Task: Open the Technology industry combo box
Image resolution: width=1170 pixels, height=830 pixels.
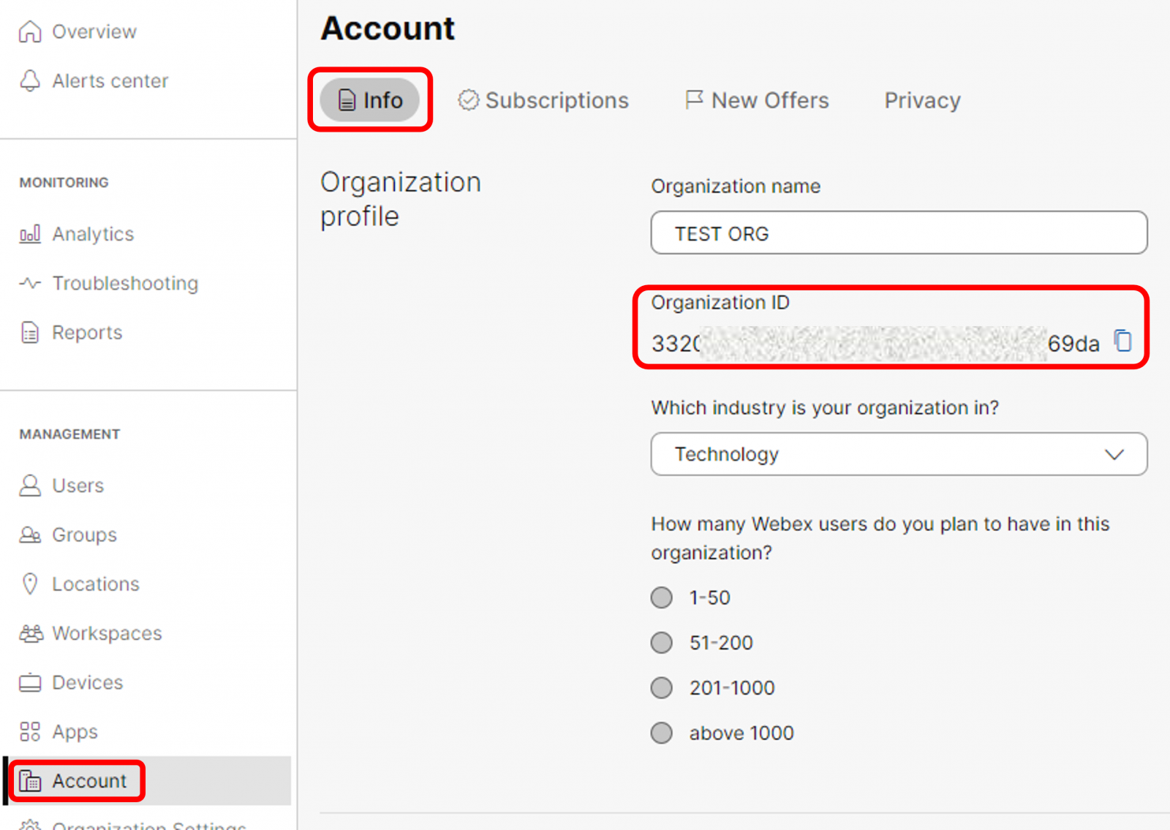Action: pyautogui.click(x=877, y=454)
